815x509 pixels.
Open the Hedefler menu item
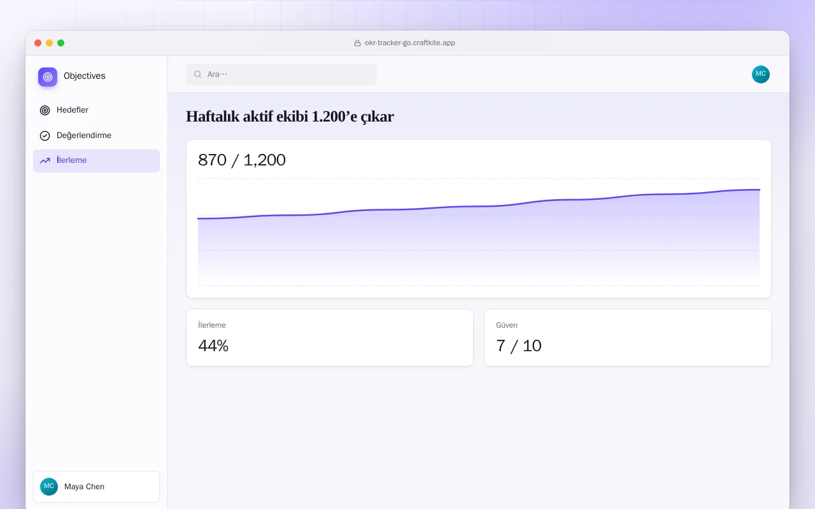(x=96, y=110)
